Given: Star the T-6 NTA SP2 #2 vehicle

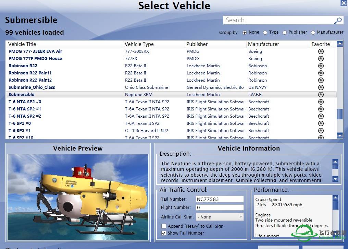Looking at the screenshot, I should pyautogui.click(x=321, y=116).
